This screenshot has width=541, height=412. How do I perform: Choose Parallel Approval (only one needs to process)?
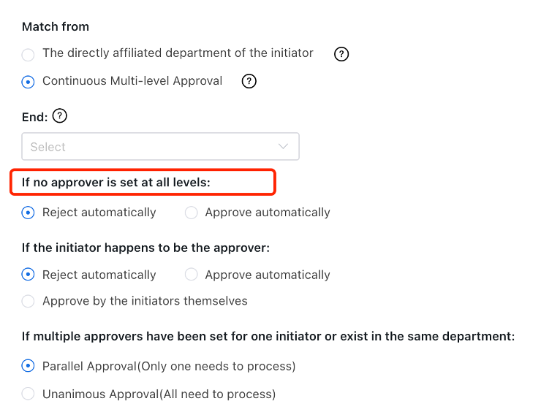[28, 366]
